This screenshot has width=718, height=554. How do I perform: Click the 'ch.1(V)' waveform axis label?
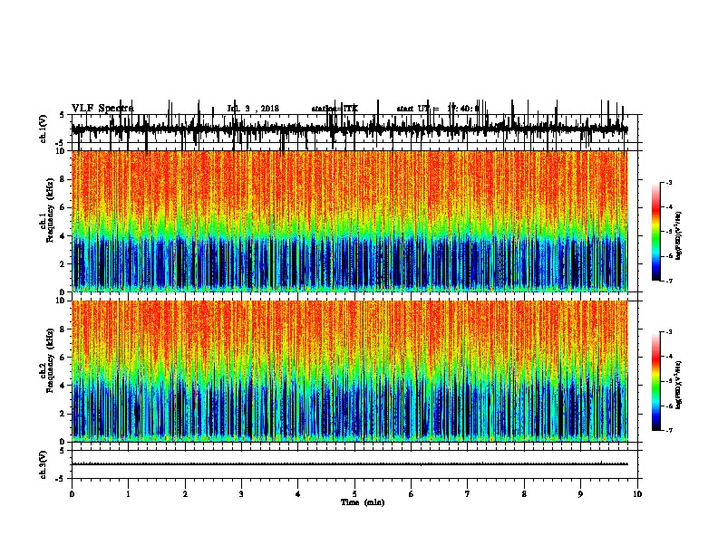click(44, 129)
